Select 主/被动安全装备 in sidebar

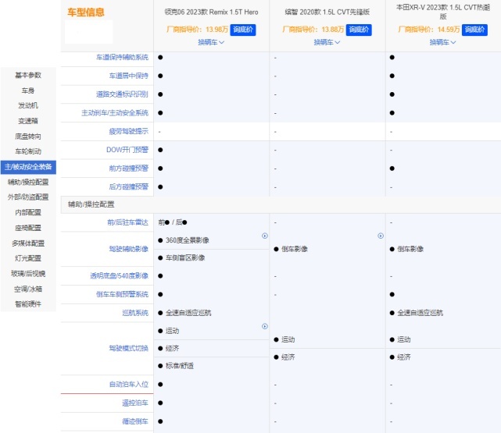(x=28, y=167)
